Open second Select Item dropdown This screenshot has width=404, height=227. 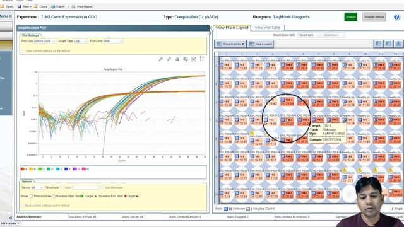pos(333,35)
